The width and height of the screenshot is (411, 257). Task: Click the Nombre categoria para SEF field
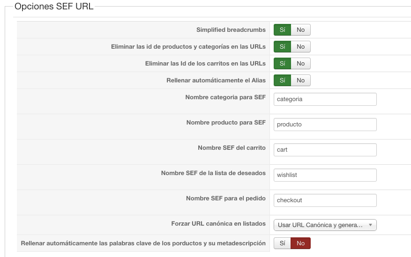[x=325, y=99]
